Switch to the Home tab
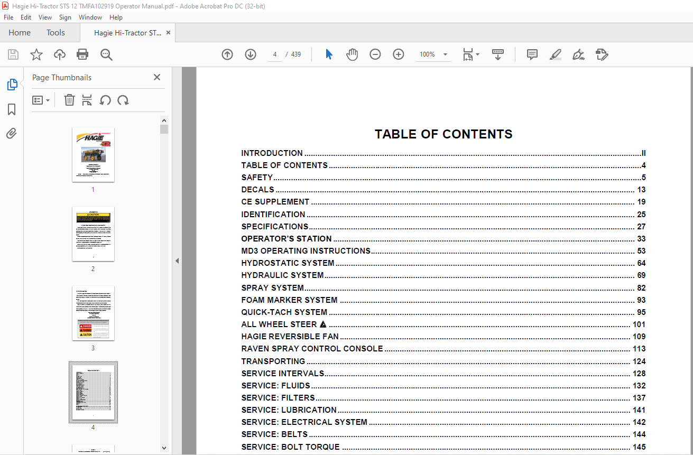 click(20, 33)
